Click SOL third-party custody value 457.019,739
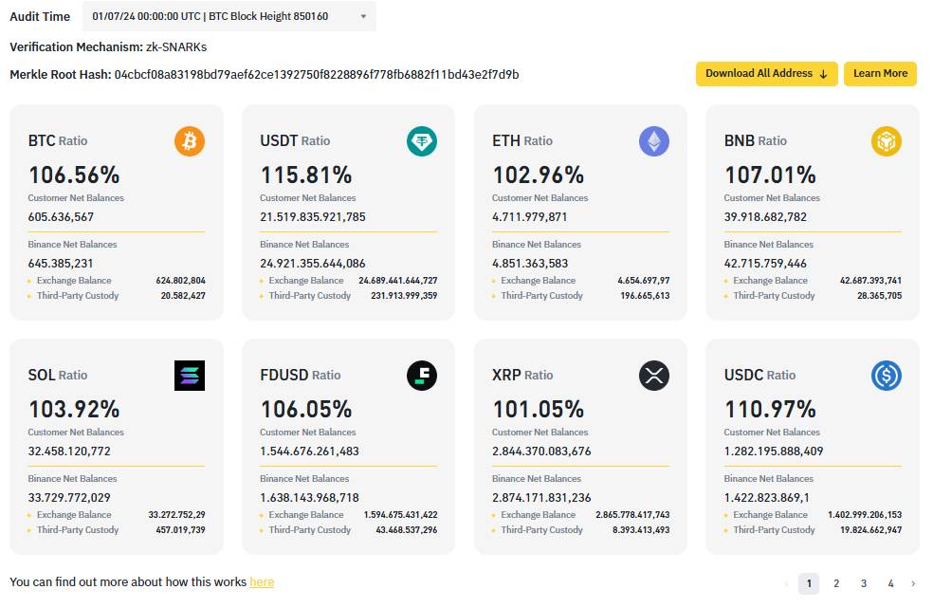This screenshot has height=608, width=933. tap(181, 530)
